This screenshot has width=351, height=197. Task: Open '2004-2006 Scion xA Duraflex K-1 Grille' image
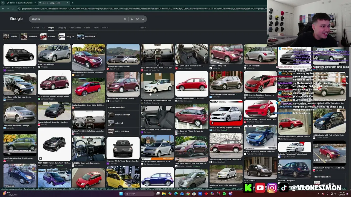pyautogui.click(x=54, y=144)
